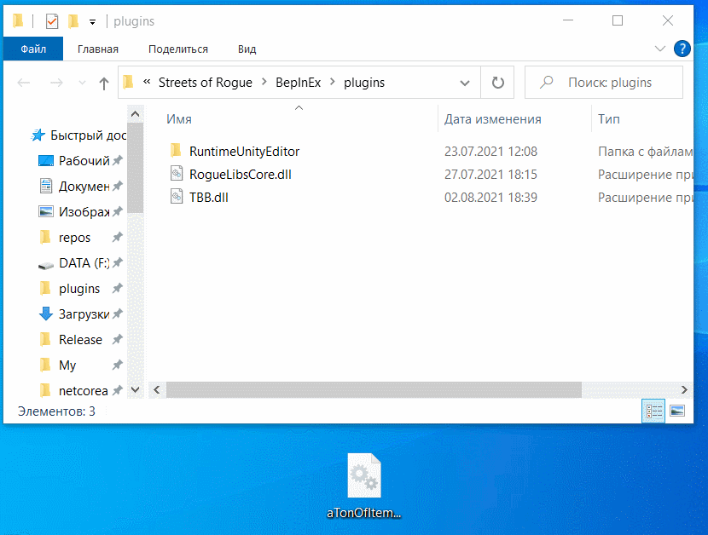Click the horizontal scrollbar left arrow
Image resolution: width=708 pixels, height=535 pixels.
click(x=157, y=389)
